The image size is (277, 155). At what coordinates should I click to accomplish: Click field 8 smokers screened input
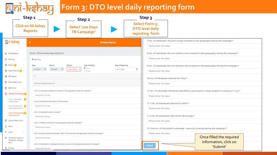[x=204, y=58]
